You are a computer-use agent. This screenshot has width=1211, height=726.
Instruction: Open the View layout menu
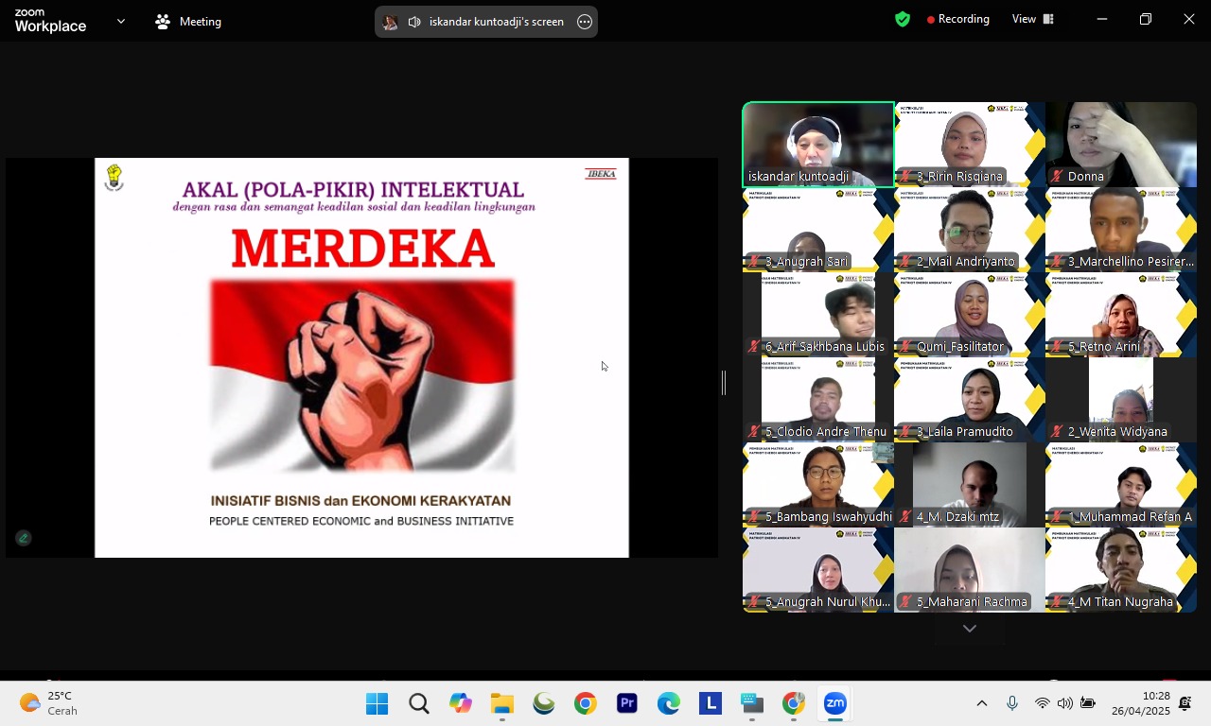tap(1033, 19)
